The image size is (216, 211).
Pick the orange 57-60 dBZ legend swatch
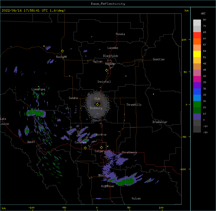[x=197, y=41]
